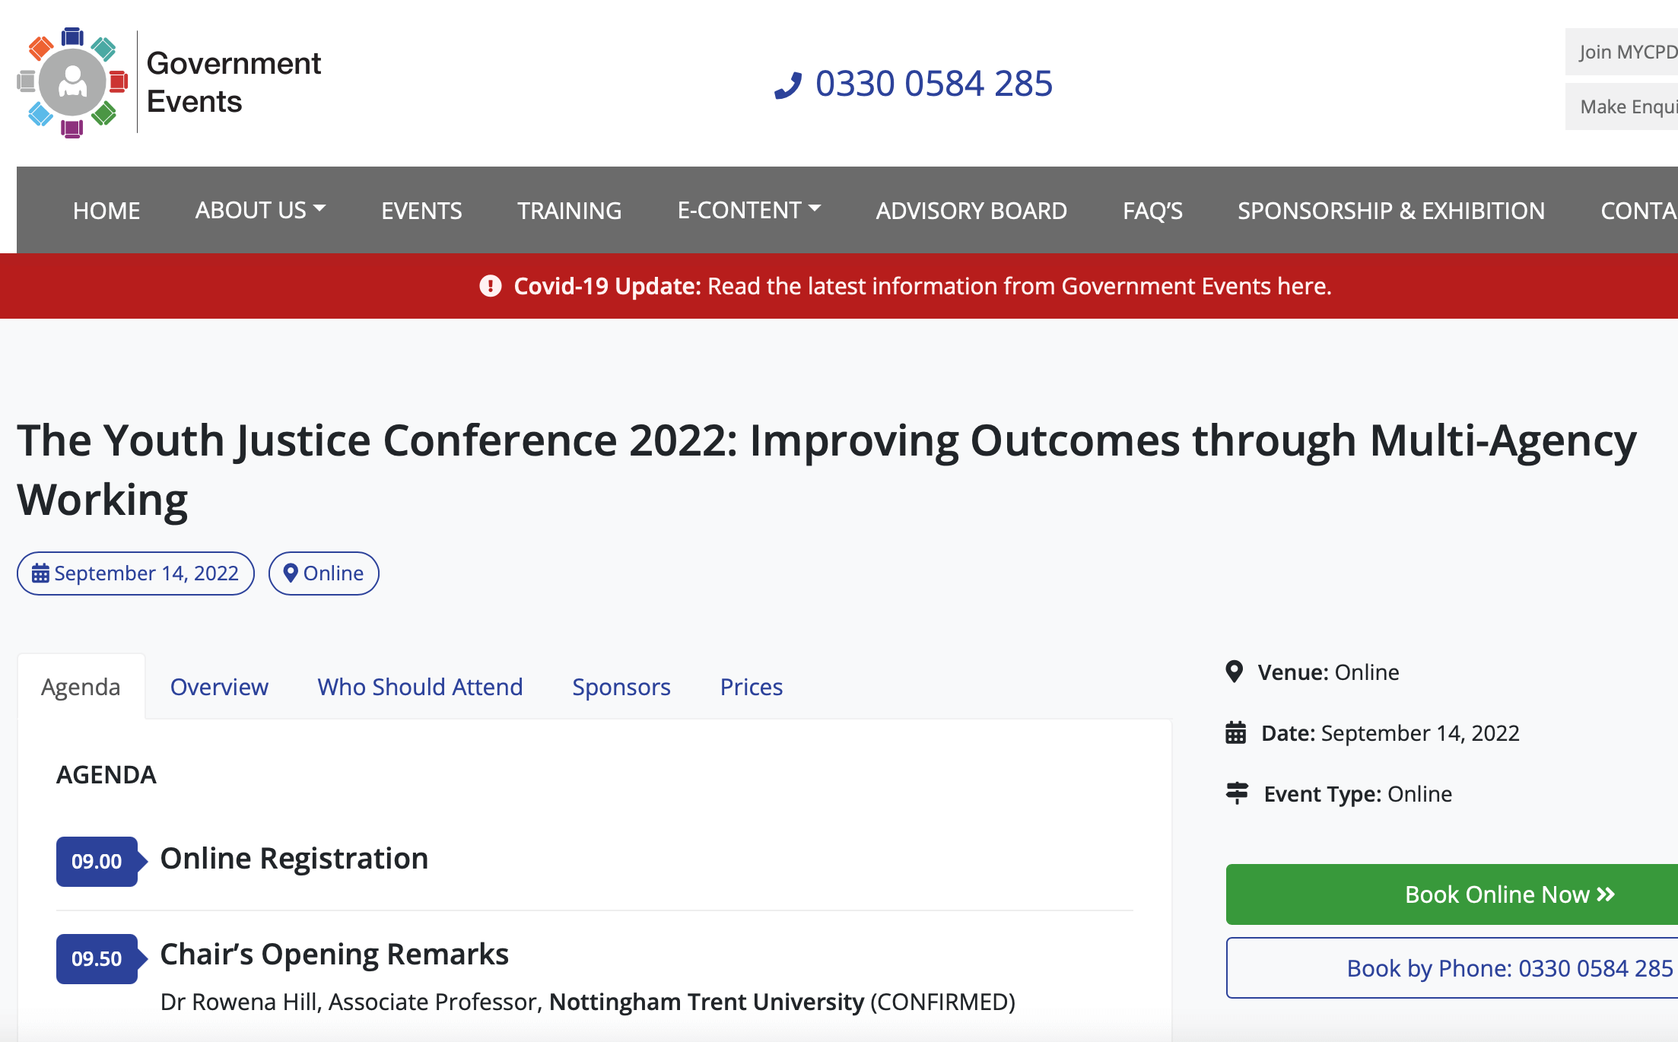Click the Book Online Now button
Viewport: 1678px width, 1042px height.
coord(1510,894)
